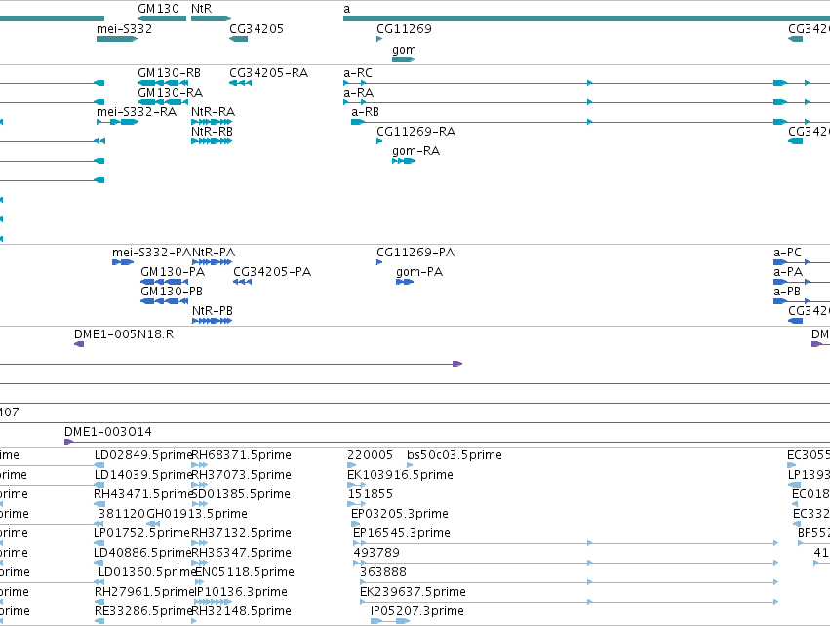
Task: Click the 220005 EST label
Action: (x=370, y=454)
